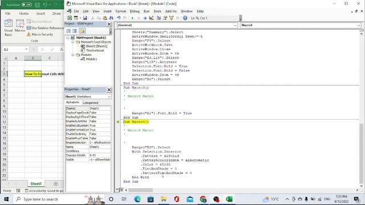The height and width of the screenshot is (205, 365).
Task: Click Insert UserForm icon in VBA toolbar
Action: (x=76, y=18)
